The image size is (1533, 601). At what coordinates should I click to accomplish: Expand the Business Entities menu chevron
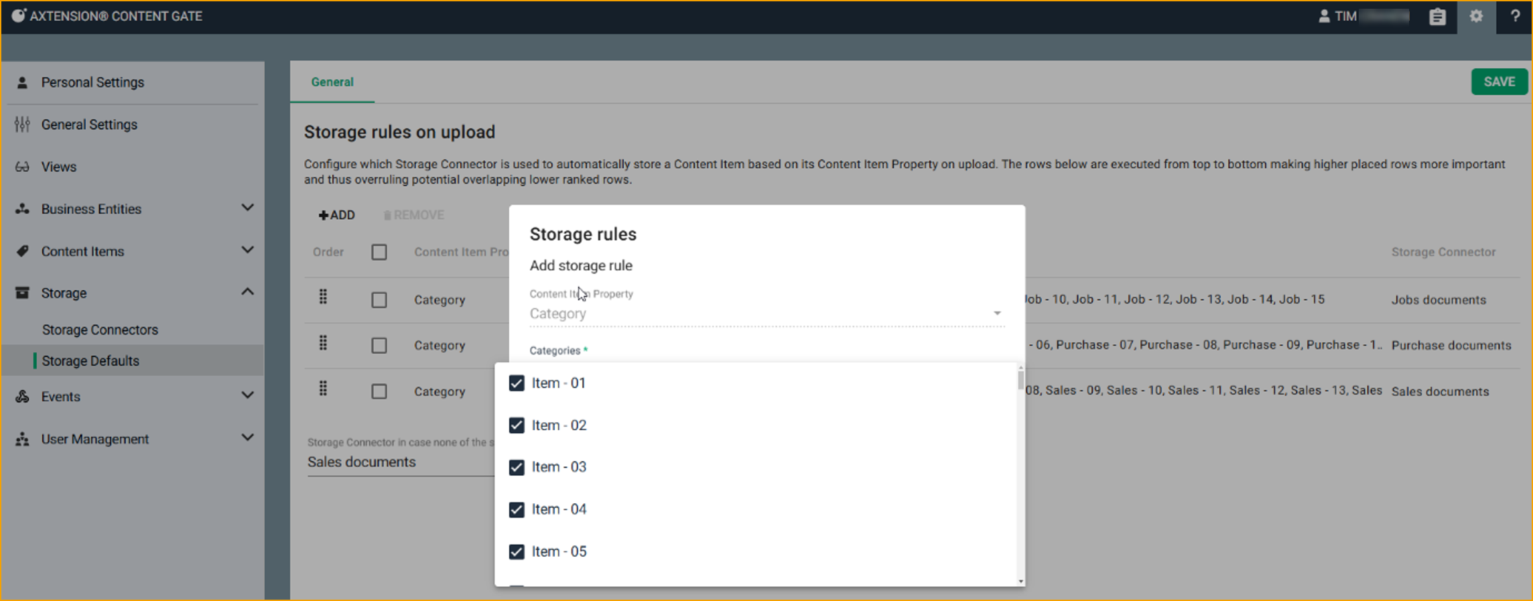247,208
